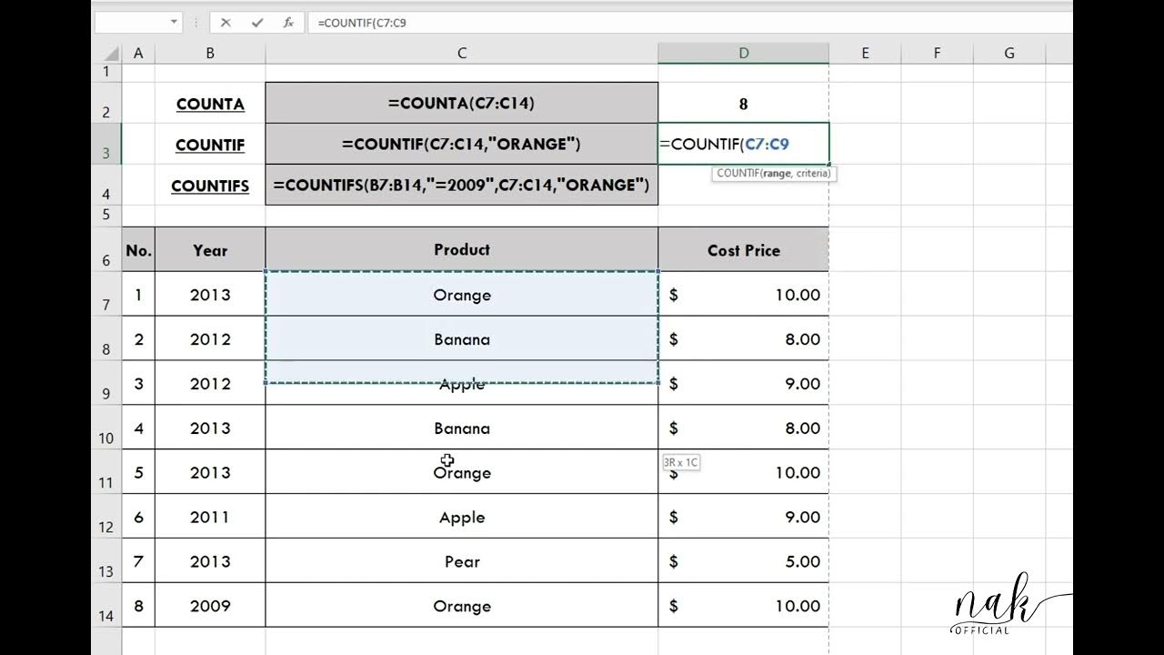The height and width of the screenshot is (655, 1164).
Task: Open the Insert Function fx dialog
Action: tap(288, 23)
